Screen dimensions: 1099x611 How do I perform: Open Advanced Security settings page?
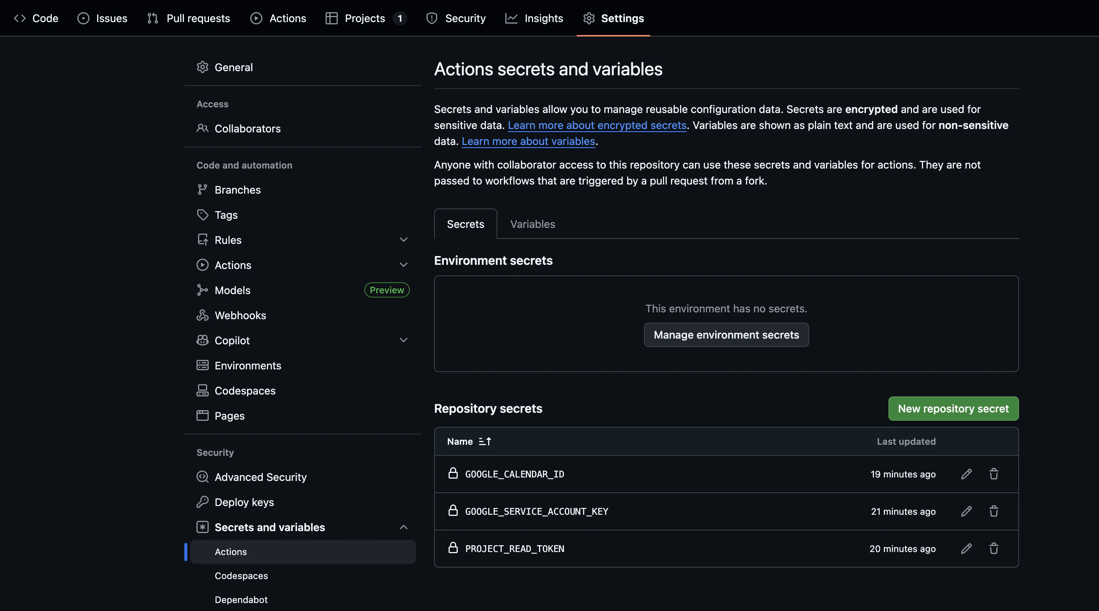tap(303, 477)
